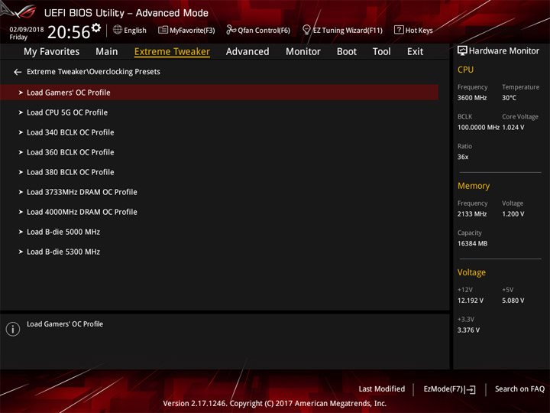Expand arrow for Load B-die 5300 MHz
Screen dimensions: 550x413
[21, 252]
